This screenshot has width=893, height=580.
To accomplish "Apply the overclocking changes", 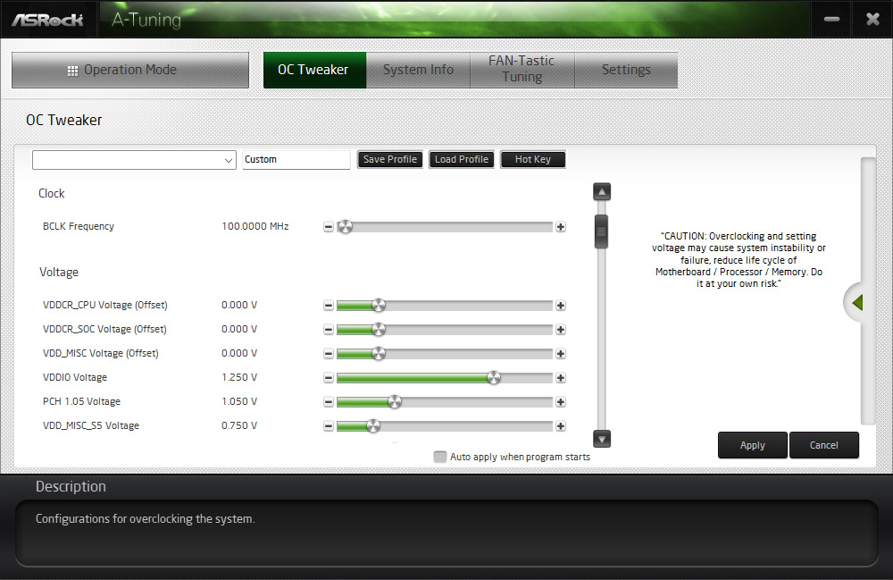I will point(752,445).
